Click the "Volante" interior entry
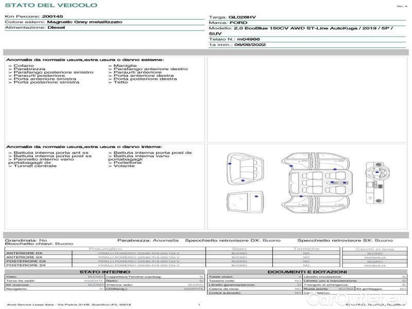Image resolution: width=412 pixels, height=309 pixels. tap(124, 166)
